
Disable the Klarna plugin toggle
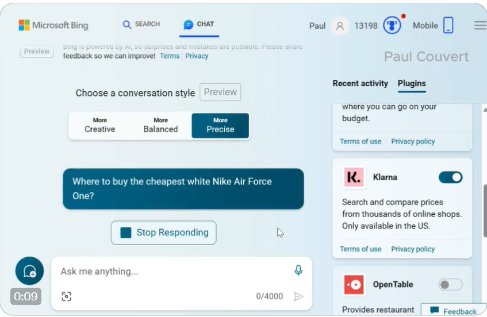pos(450,177)
